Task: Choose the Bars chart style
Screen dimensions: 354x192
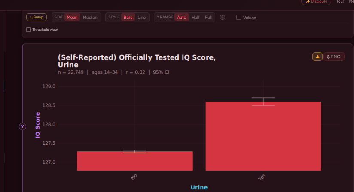Action: [128, 18]
